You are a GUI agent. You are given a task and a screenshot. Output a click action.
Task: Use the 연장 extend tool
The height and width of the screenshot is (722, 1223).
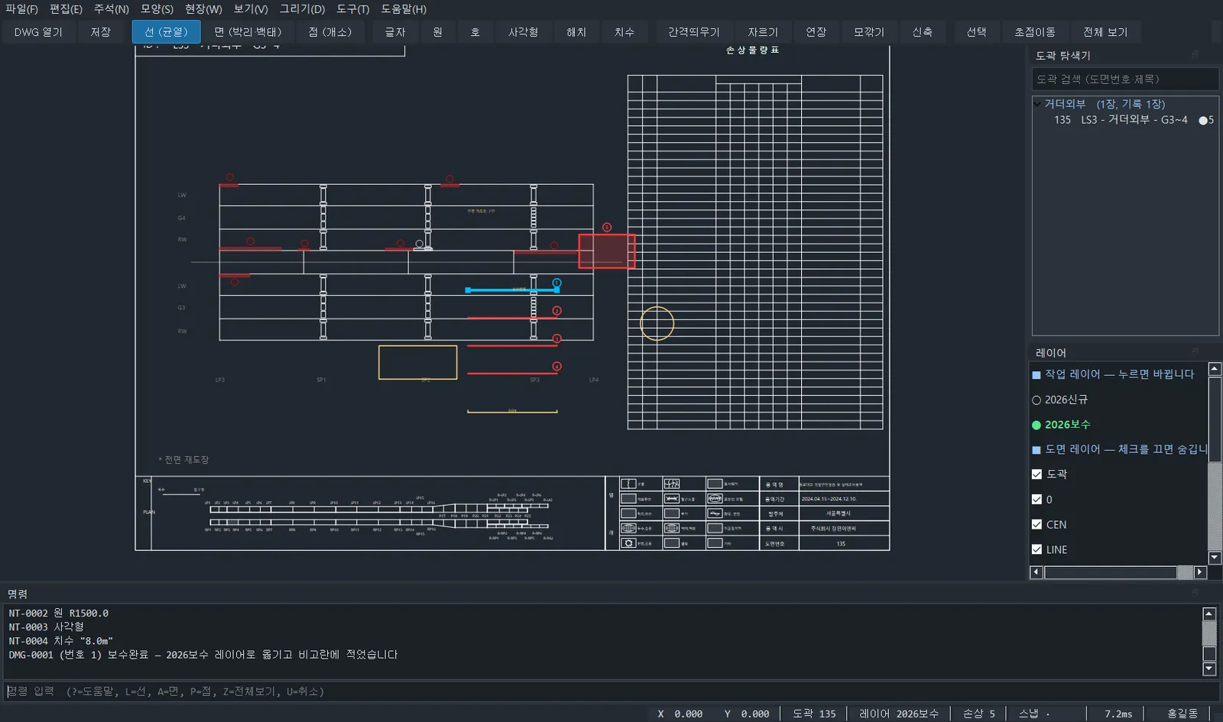tap(816, 32)
